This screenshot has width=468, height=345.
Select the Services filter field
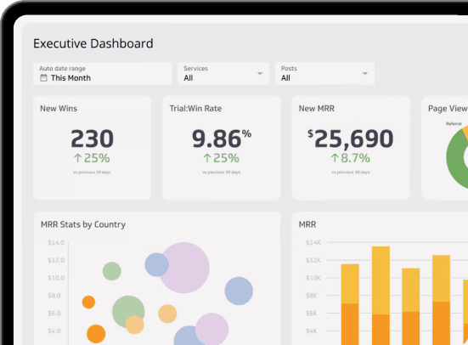[x=223, y=73]
